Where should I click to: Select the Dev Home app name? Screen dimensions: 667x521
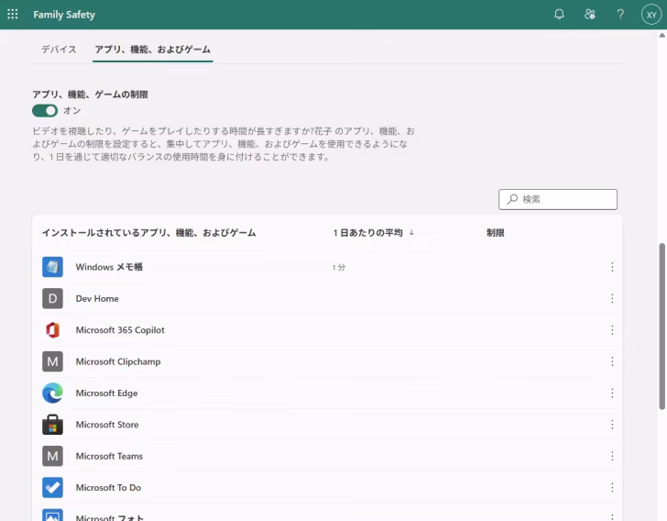[97, 298]
